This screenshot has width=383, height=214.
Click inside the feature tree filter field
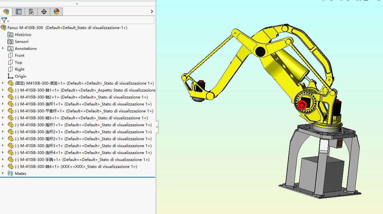click(82, 20)
